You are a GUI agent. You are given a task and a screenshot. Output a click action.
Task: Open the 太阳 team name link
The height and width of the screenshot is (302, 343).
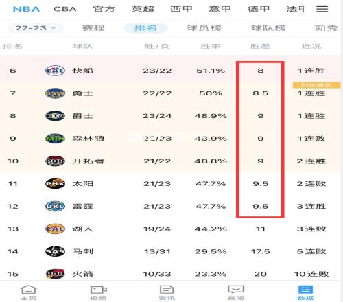coord(83,184)
